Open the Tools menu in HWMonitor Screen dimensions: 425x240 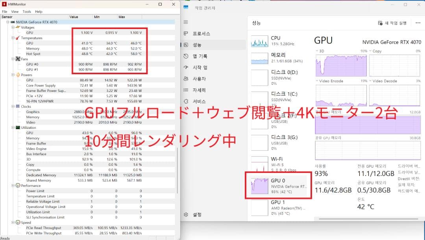(x=26, y=11)
